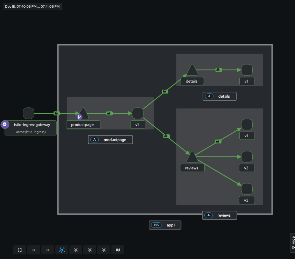Click the istio-ingressgateway label box
Screen dimensions: 295x259
pyautogui.click(x=31, y=128)
